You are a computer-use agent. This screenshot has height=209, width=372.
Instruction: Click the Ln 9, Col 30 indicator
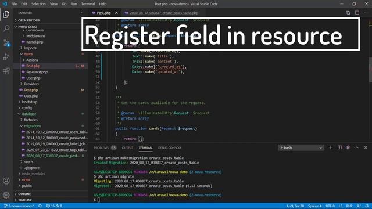point(295,206)
